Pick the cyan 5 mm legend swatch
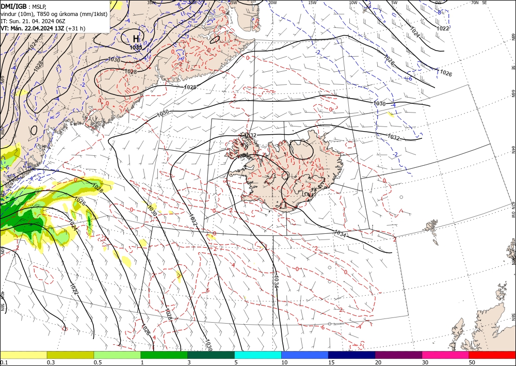 [258, 355]
